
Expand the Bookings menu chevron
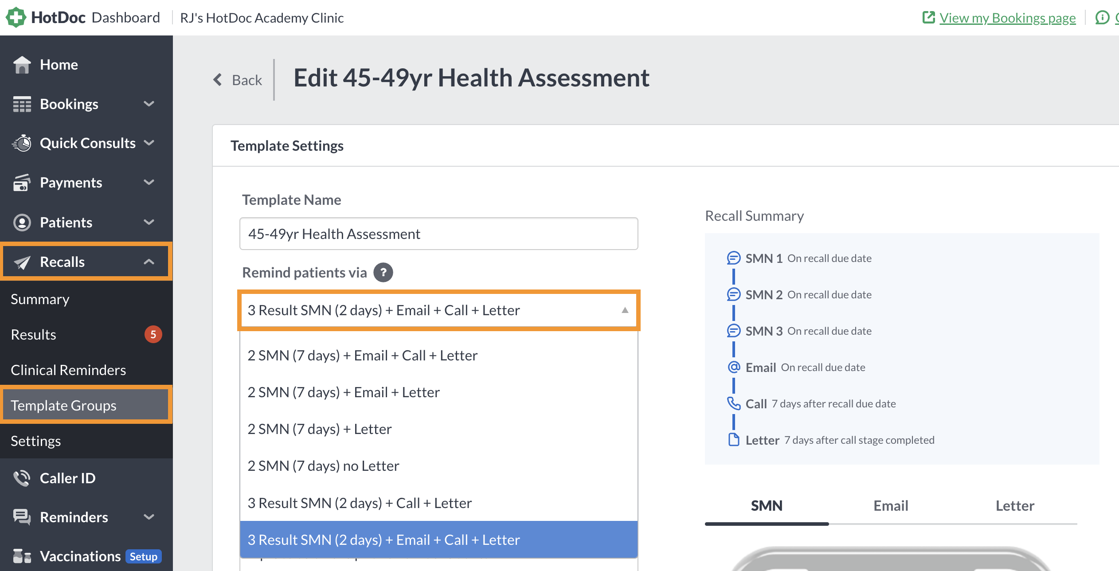pos(149,104)
